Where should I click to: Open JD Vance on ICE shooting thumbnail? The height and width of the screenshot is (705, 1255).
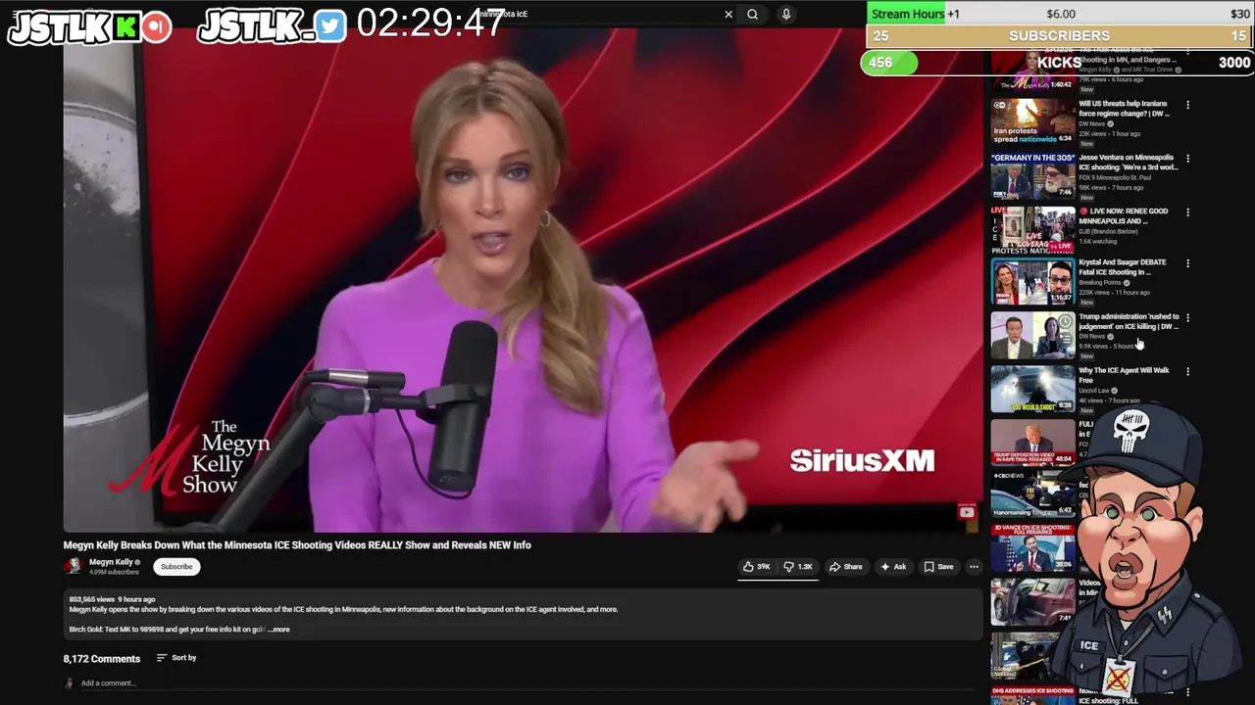(x=1032, y=548)
